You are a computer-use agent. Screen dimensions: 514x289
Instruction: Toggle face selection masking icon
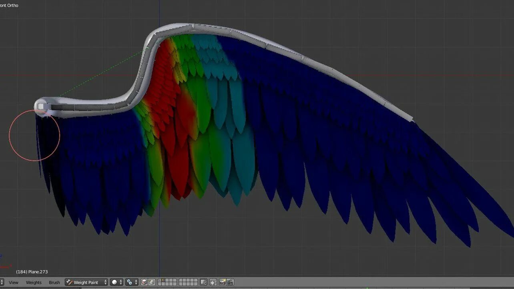click(145, 282)
